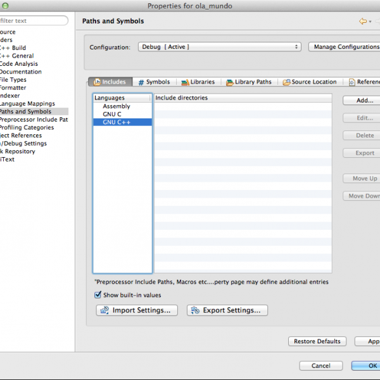
Task: Select Preprocessor Include Paths in sidebar
Action: click(x=34, y=120)
